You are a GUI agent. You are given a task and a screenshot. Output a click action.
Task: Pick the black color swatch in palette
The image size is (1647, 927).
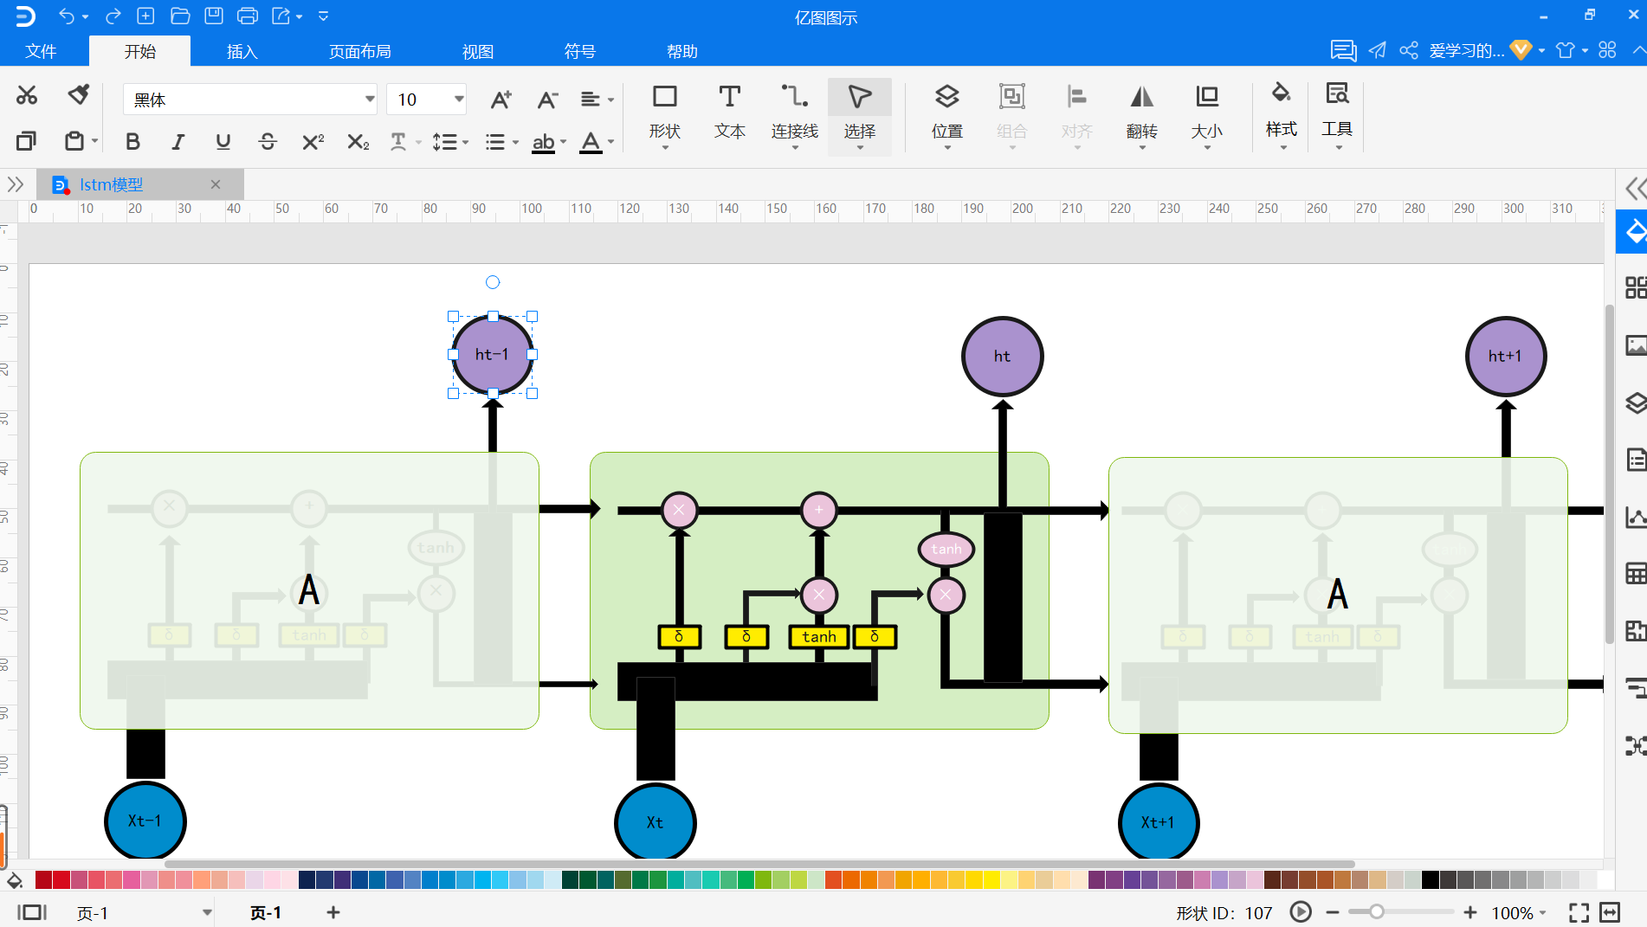click(x=1430, y=880)
